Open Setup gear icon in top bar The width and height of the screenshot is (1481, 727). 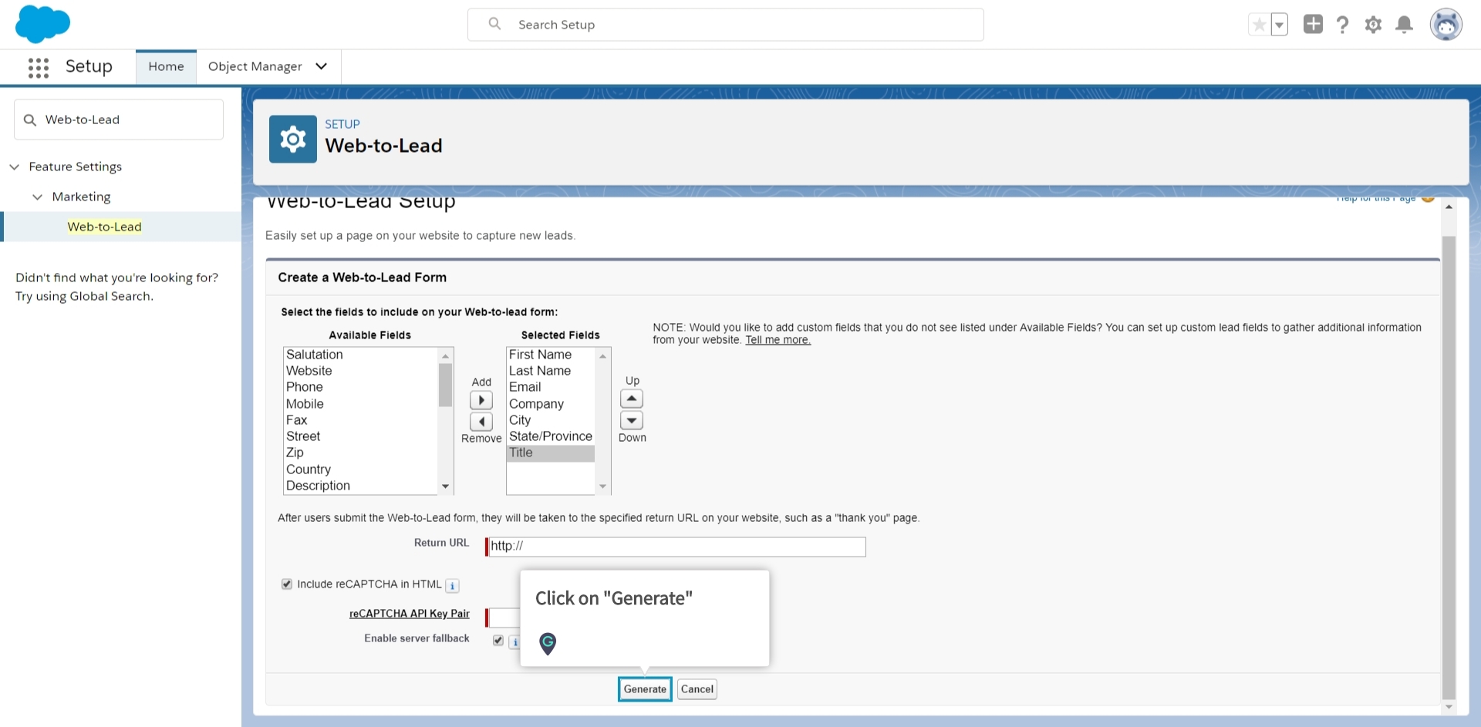[1373, 24]
